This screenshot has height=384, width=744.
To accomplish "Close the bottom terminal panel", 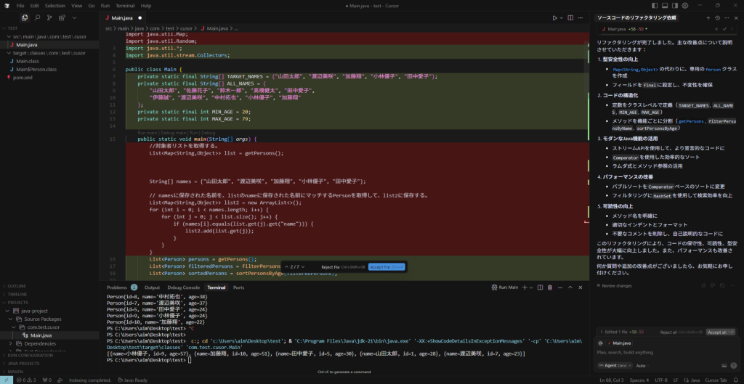I will [581, 287].
